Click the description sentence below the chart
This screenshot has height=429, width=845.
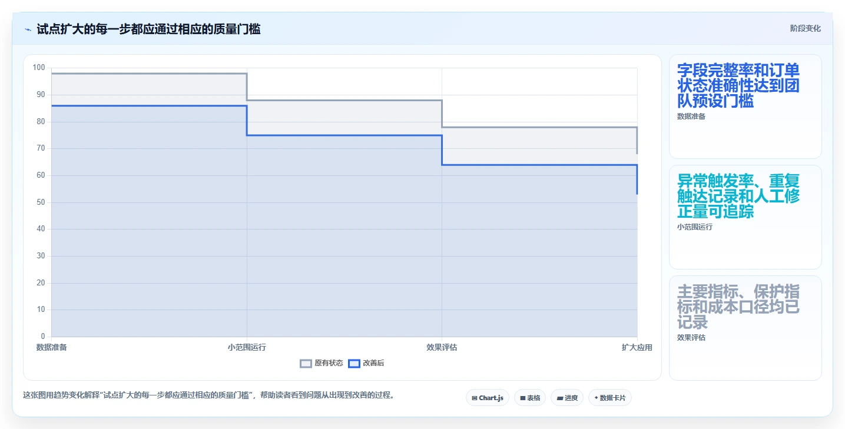point(208,395)
